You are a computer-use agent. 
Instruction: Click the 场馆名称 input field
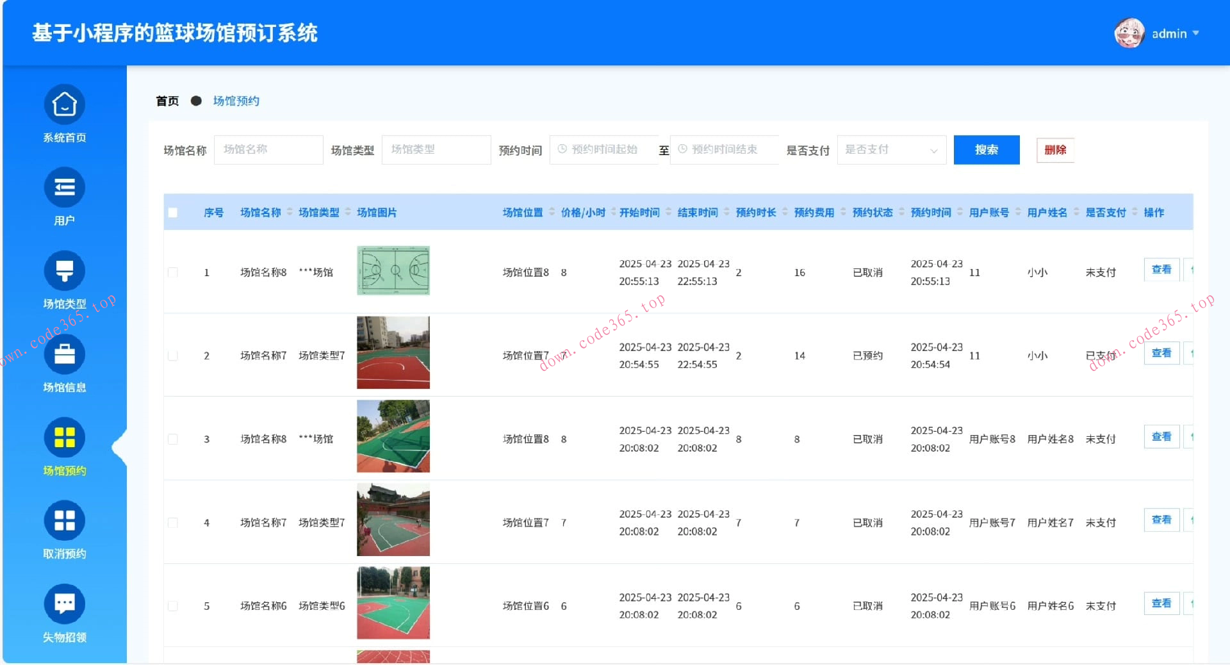(268, 149)
